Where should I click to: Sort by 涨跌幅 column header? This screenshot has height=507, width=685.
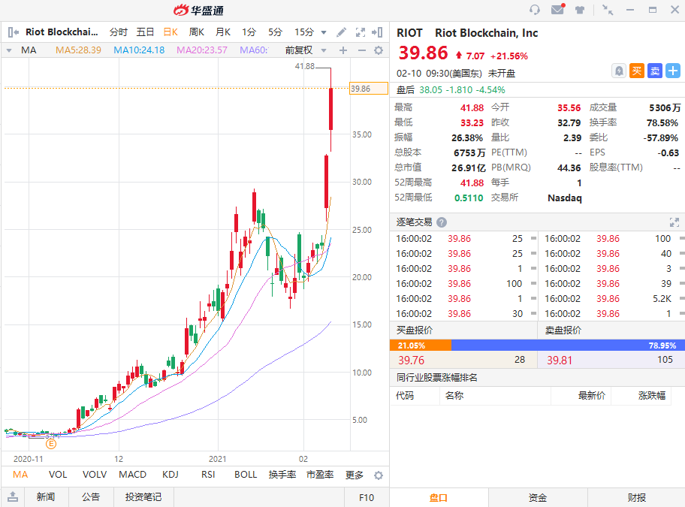(652, 396)
